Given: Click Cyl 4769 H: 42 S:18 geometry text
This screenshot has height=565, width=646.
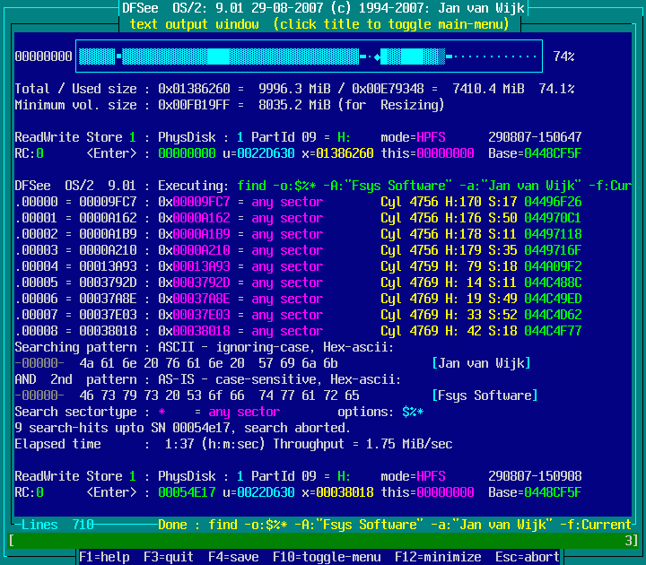Looking at the screenshot, I should pyautogui.click(x=449, y=331).
